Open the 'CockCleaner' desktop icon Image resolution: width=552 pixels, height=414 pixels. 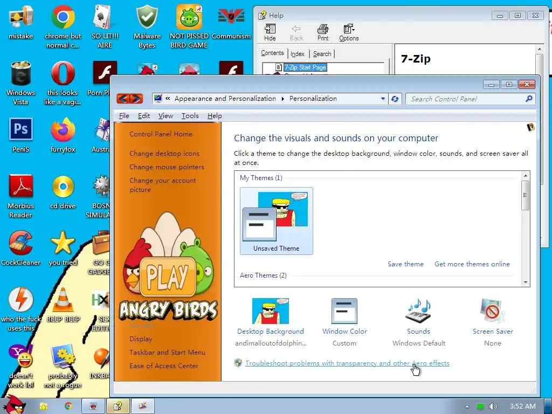coord(21,248)
